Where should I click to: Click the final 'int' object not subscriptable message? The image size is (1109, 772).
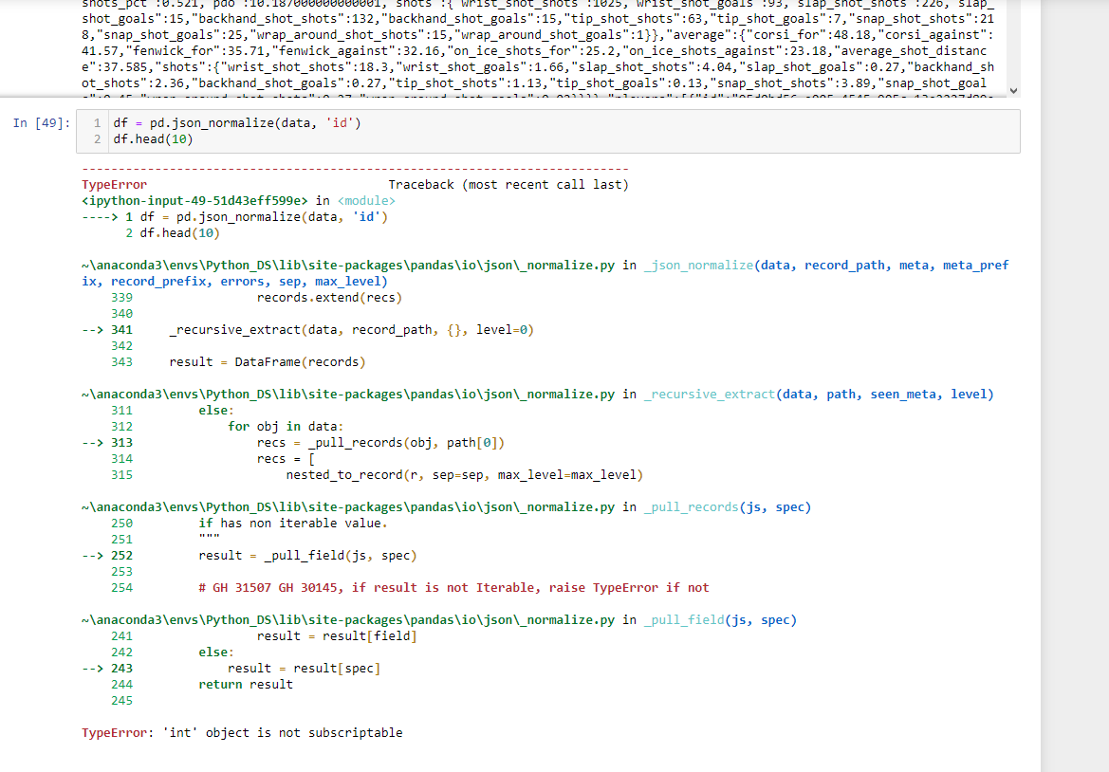[242, 733]
